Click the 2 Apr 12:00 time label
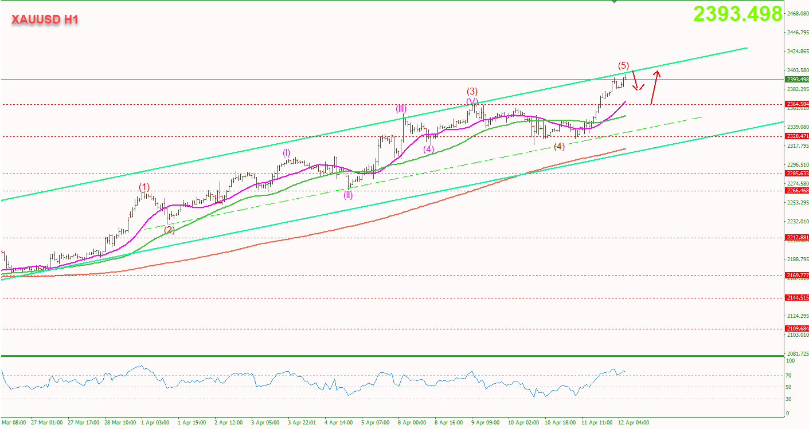This screenshot has height=429, width=809. point(228,423)
